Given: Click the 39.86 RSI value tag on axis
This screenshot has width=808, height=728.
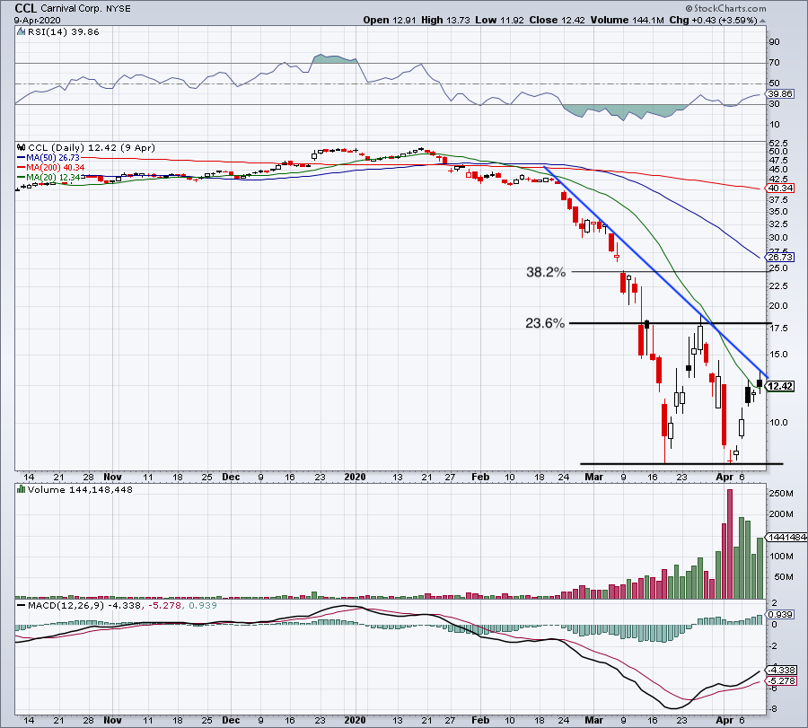Looking at the screenshot, I should click(780, 93).
